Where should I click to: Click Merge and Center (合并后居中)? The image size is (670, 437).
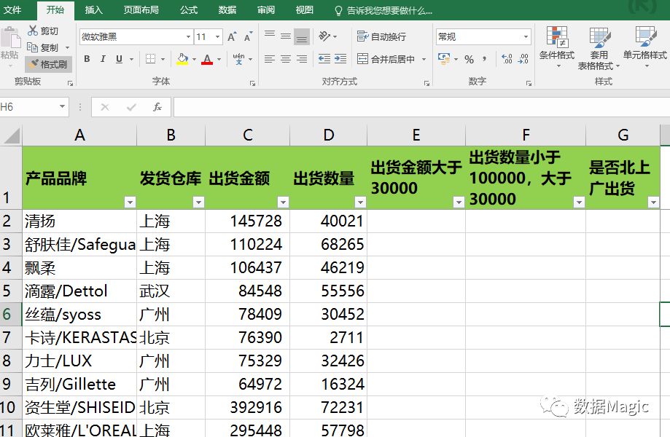tap(386, 59)
